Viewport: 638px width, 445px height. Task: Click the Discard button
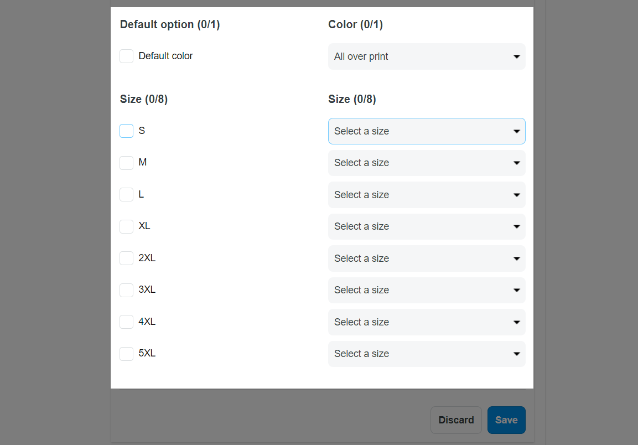click(x=456, y=420)
